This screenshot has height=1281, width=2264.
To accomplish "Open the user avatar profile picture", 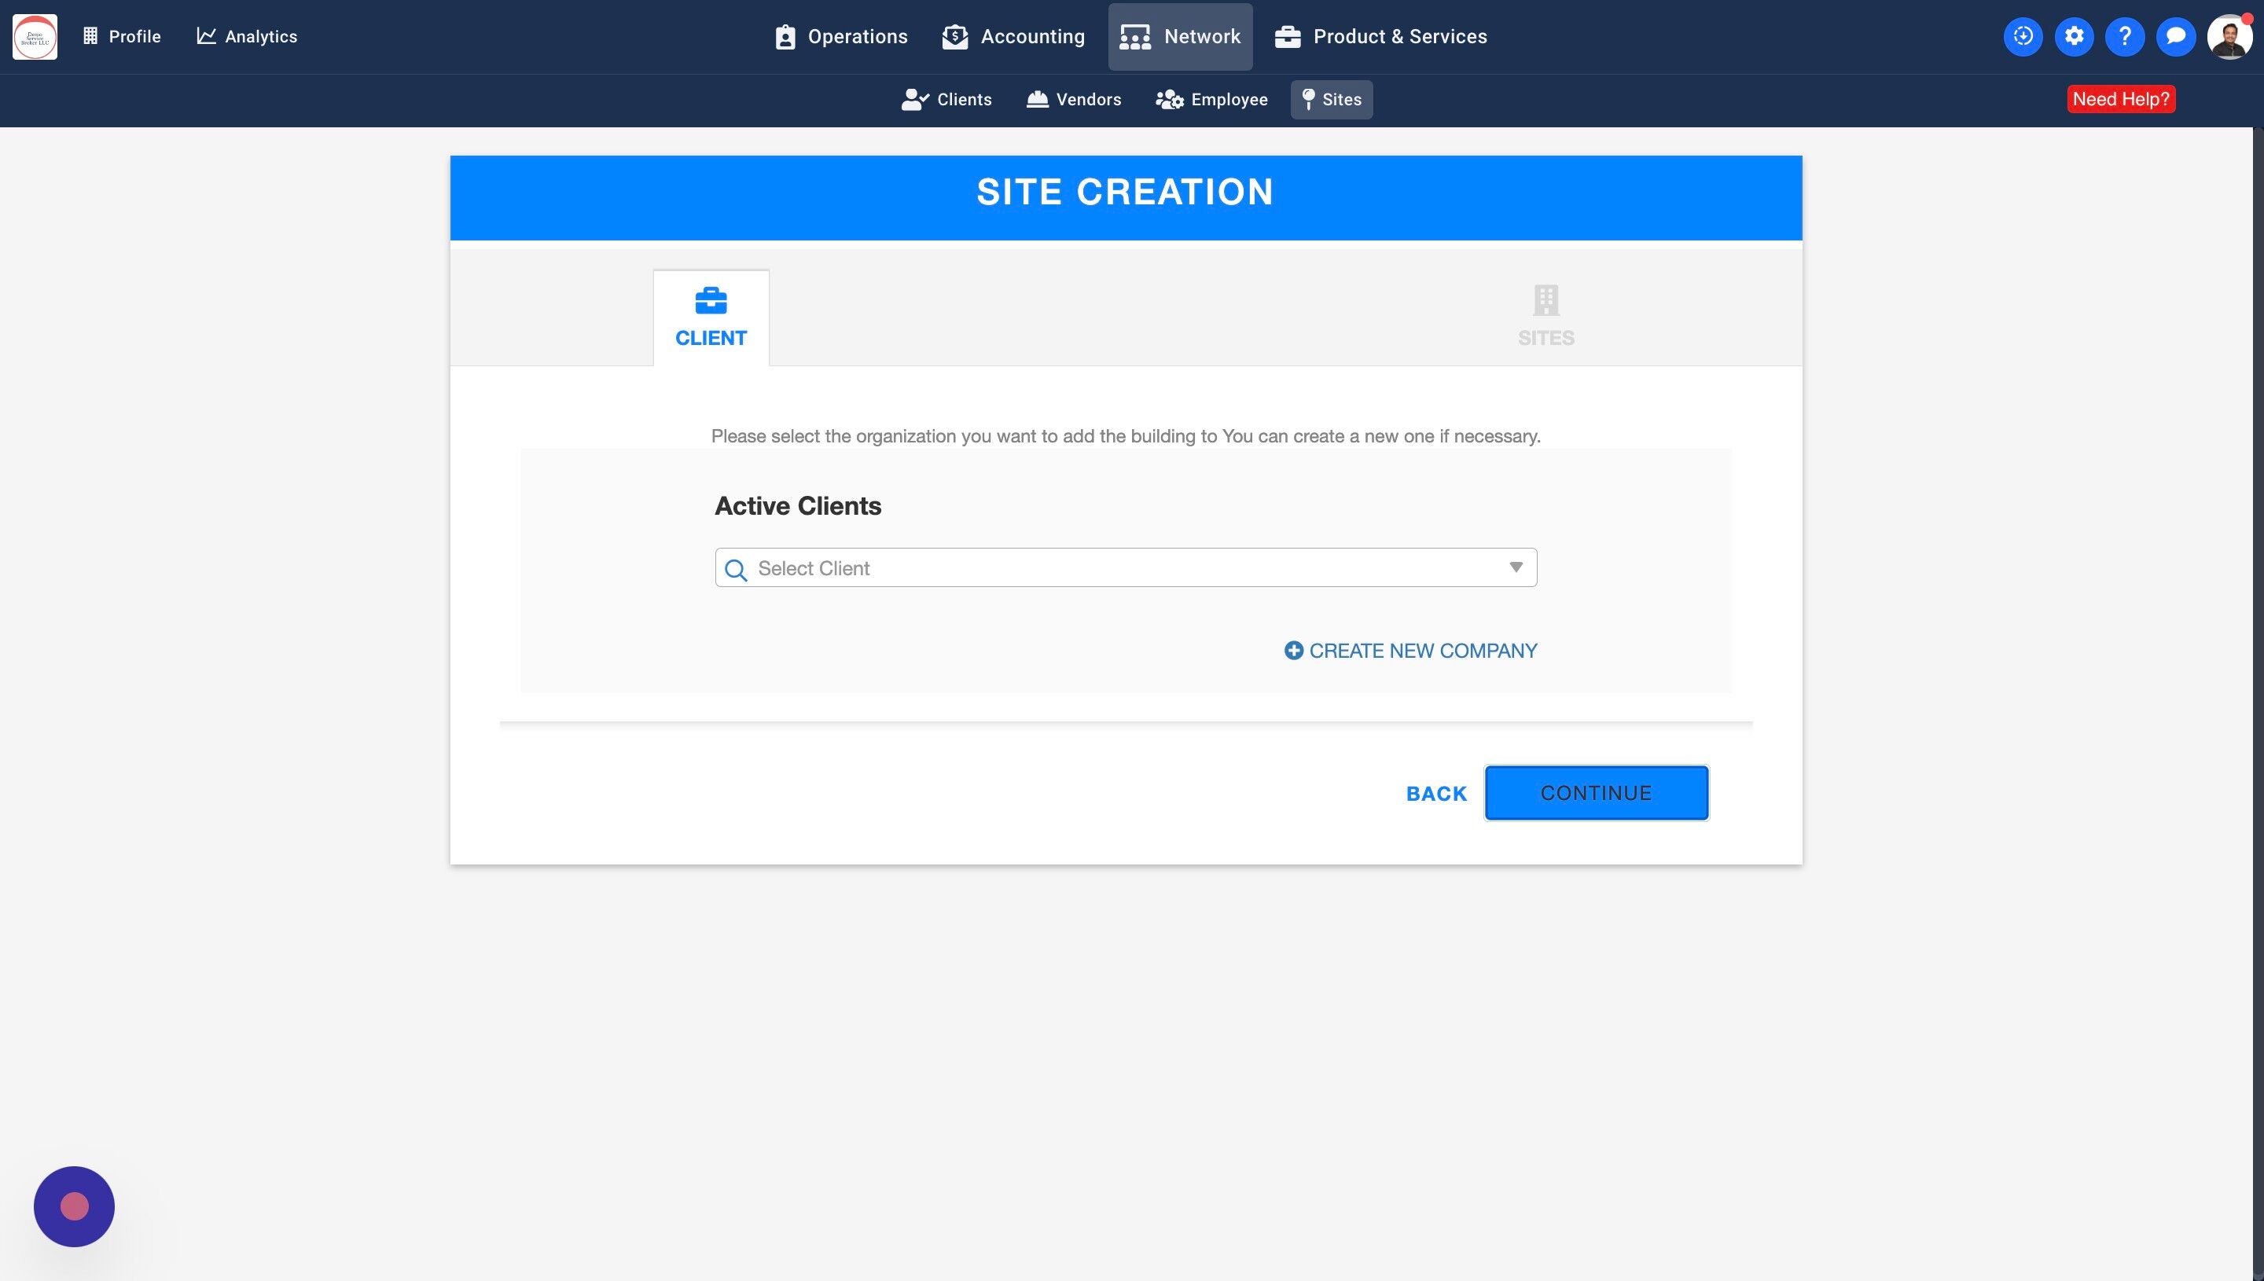I will [2229, 38].
